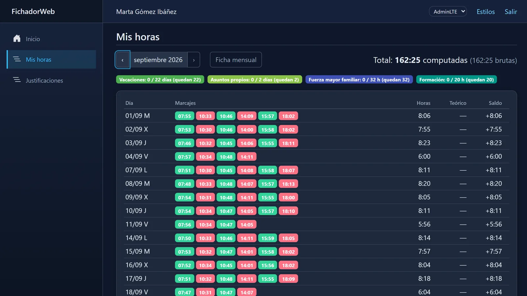Click the +7:57 saldo on 15/09 M
The image size is (527, 296).
coord(494,251)
